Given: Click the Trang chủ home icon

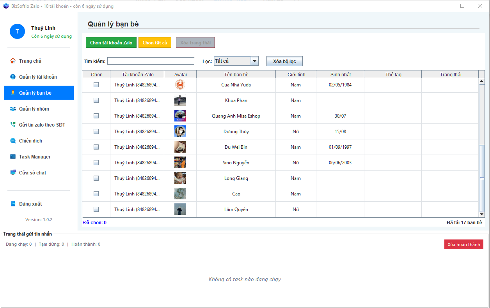Looking at the screenshot, I should tap(13, 61).
